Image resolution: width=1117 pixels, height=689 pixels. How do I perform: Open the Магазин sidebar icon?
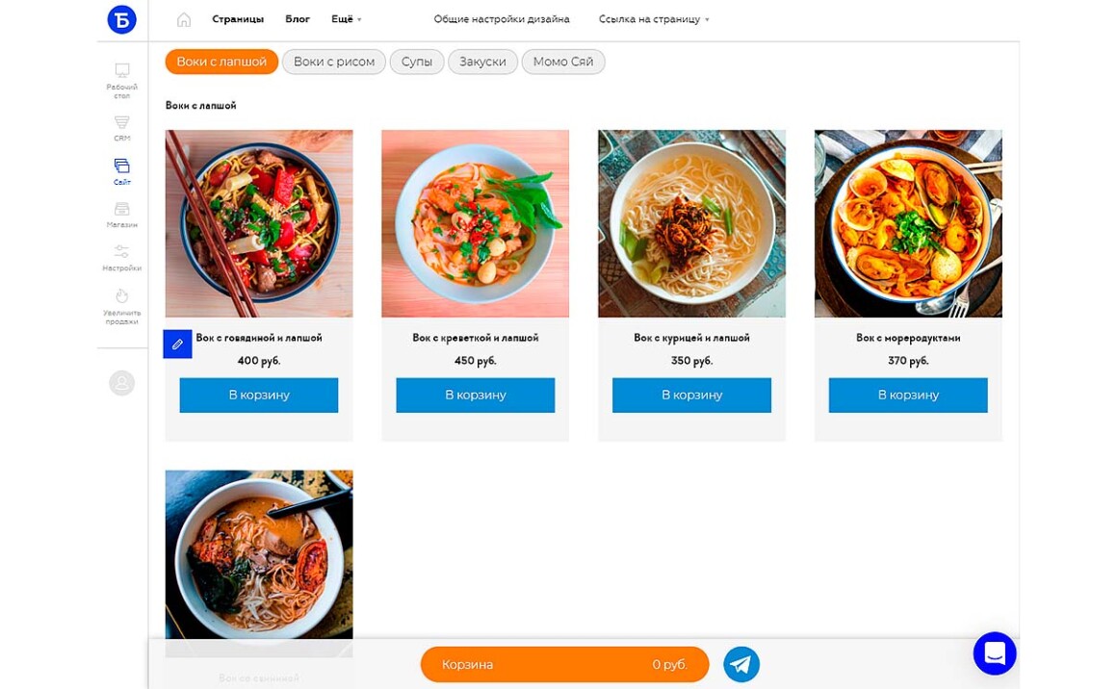click(122, 209)
